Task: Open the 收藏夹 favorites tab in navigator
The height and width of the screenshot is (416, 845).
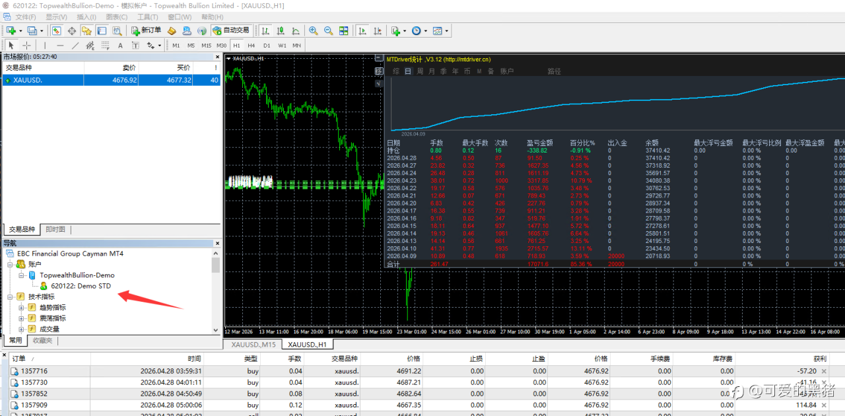Action: coord(42,341)
